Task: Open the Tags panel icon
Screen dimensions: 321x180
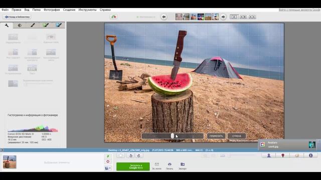Action: tap(296, 155)
